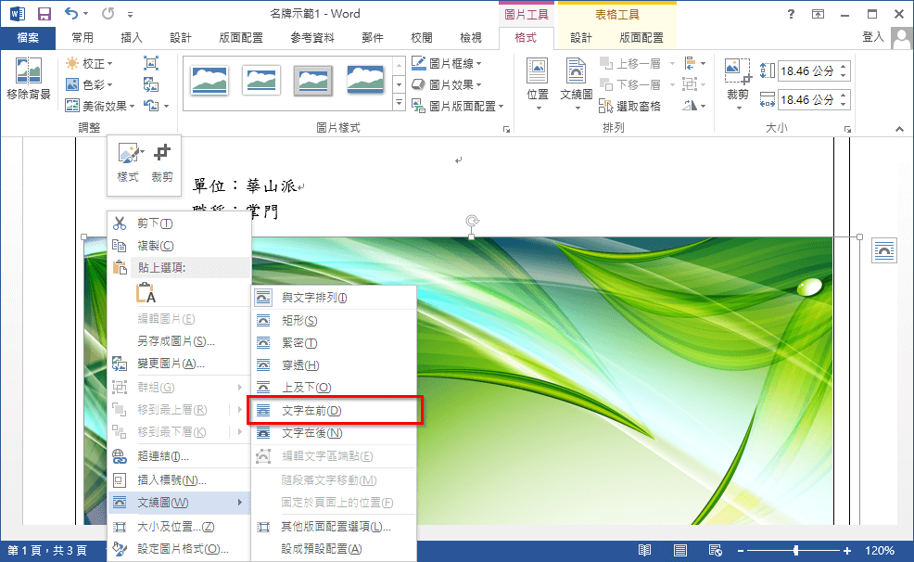Click the picture height input field
This screenshot has width=914, height=562.
click(x=807, y=71)
